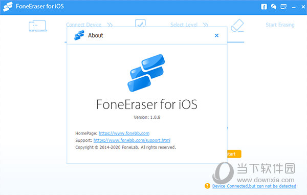Close the About dialog
Screen dimensions: 307x195
pos(216,35)
